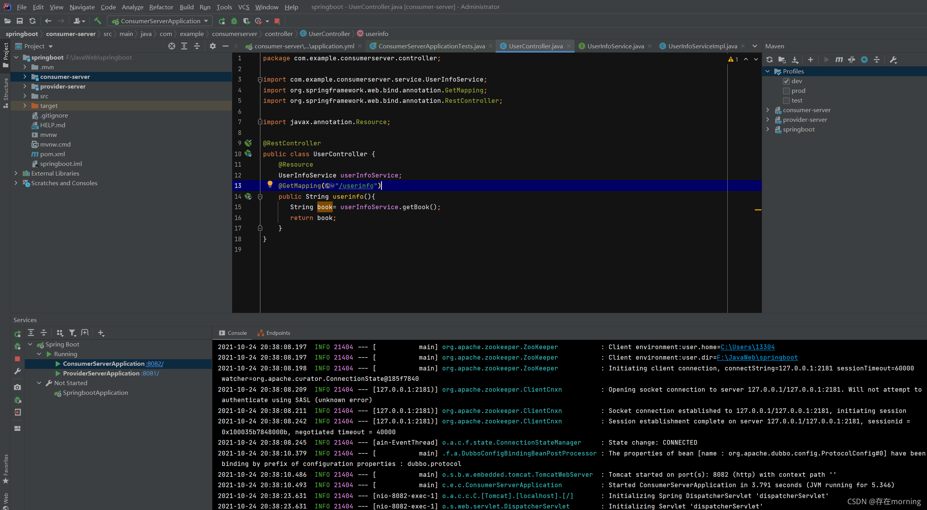This screenshot has height=510, width=927.
Task: Click the Build project hammer icon
Action: click(x=97, y=21)
